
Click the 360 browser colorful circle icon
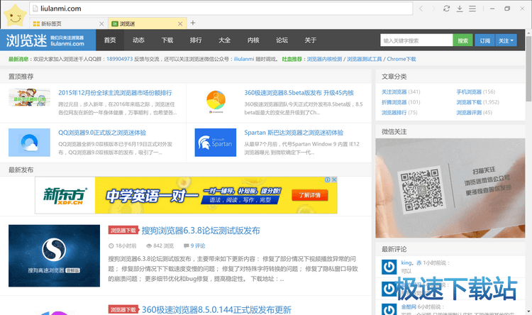pyautogui.click(x=216, y=101)
